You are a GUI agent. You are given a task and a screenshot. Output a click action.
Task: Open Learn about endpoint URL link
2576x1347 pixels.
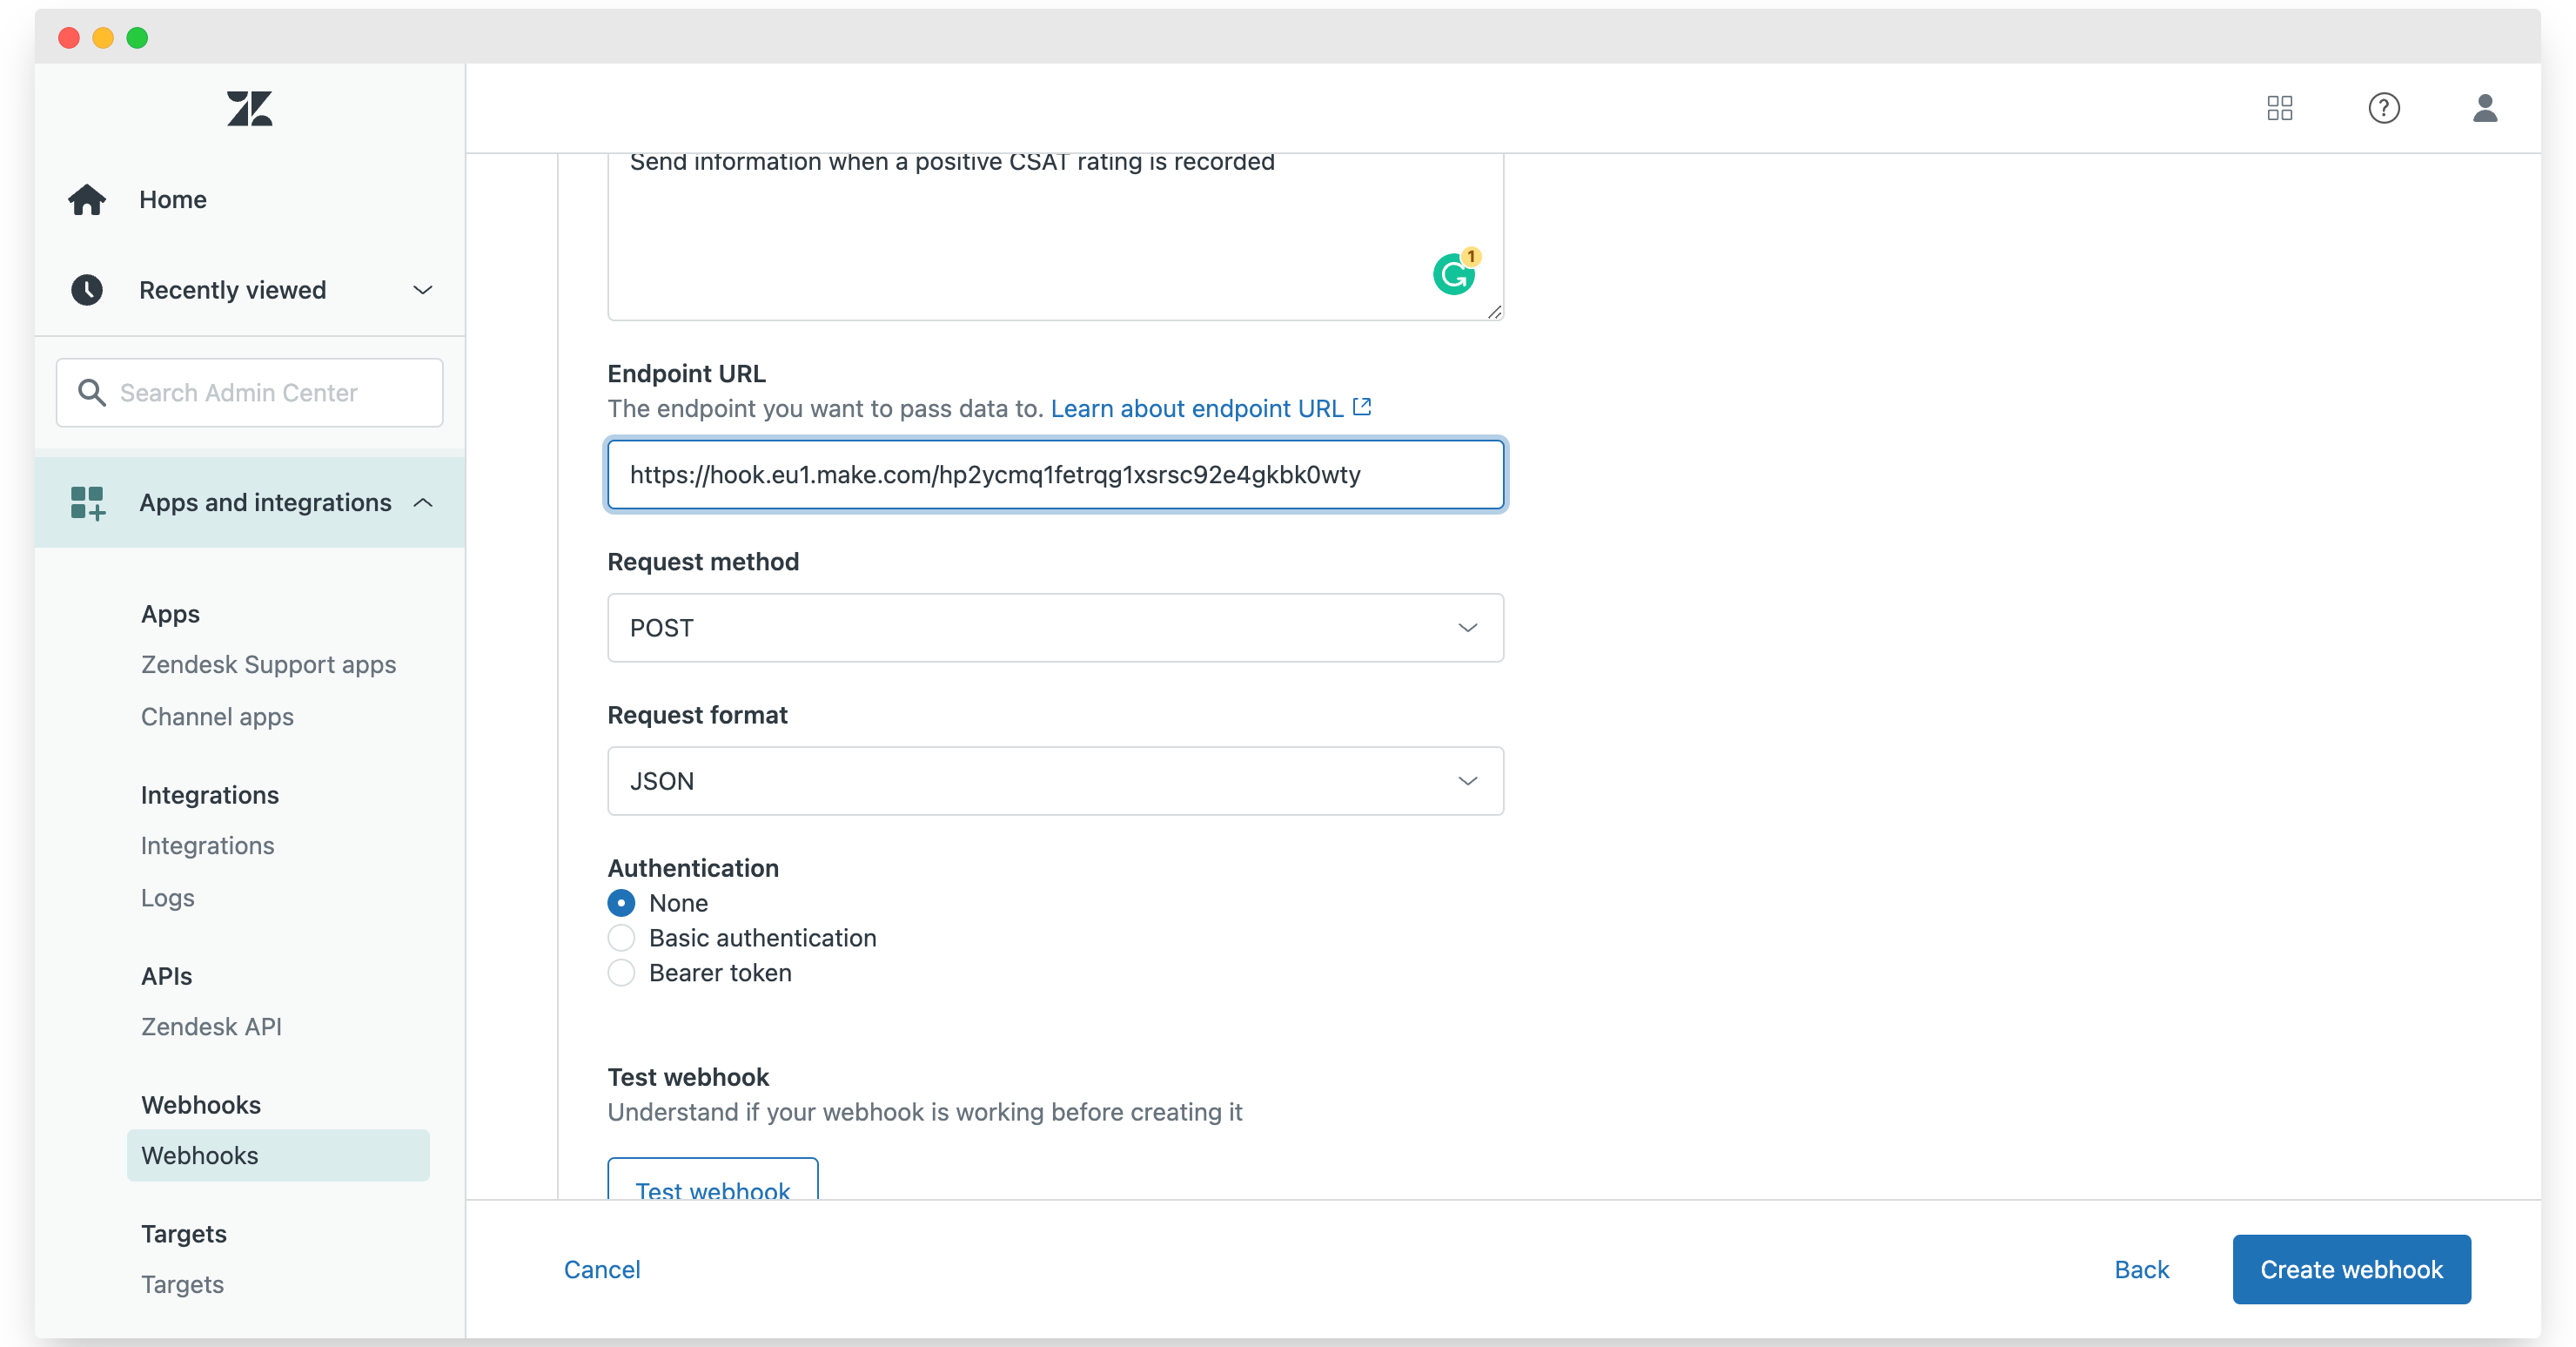pyautogui.click(x=1196, y=408)
